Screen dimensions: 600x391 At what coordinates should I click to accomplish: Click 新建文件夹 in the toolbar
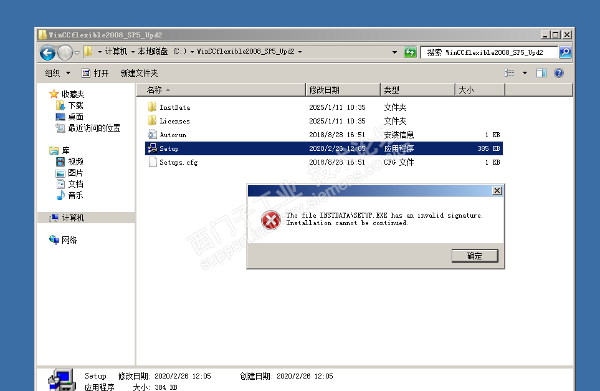(140, 73)
